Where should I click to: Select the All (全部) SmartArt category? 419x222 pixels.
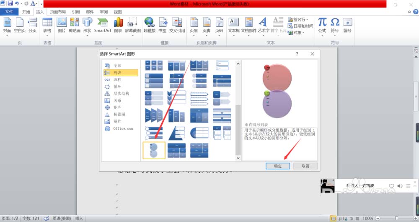coord(121,66)
